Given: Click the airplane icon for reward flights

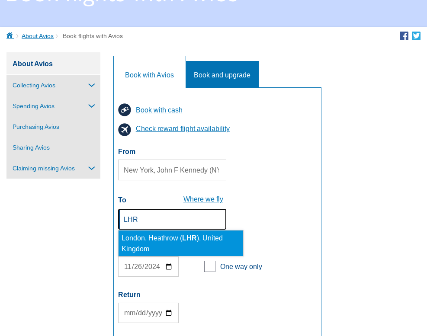Looking at the screenshot, I should point(125,130).
